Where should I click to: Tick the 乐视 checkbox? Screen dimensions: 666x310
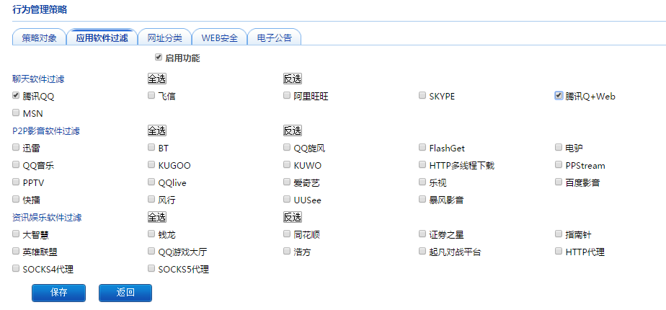click(x=422, y=182)
